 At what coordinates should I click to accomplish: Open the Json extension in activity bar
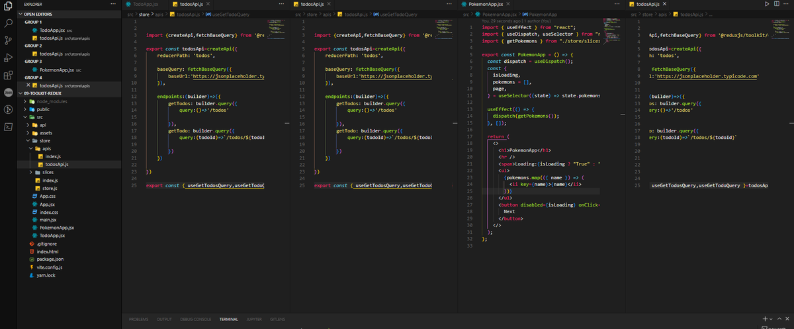(9, 92)
